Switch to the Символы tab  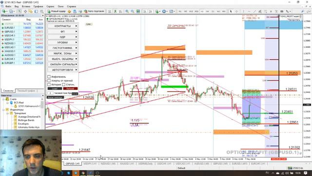pos(8,90)
